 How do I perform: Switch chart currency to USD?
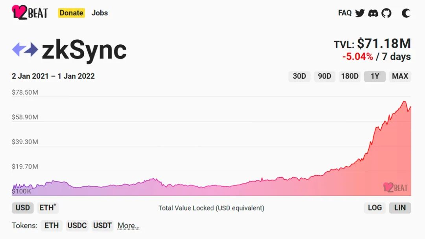pos(23,208)
